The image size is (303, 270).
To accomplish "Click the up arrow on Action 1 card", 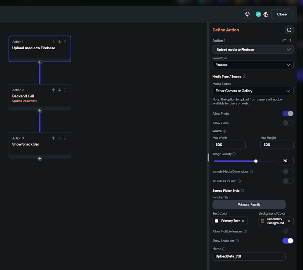I will tap(53, 42).
